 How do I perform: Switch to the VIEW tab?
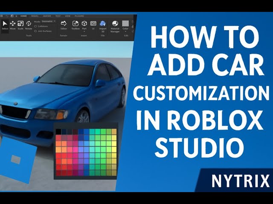point(67,16)
